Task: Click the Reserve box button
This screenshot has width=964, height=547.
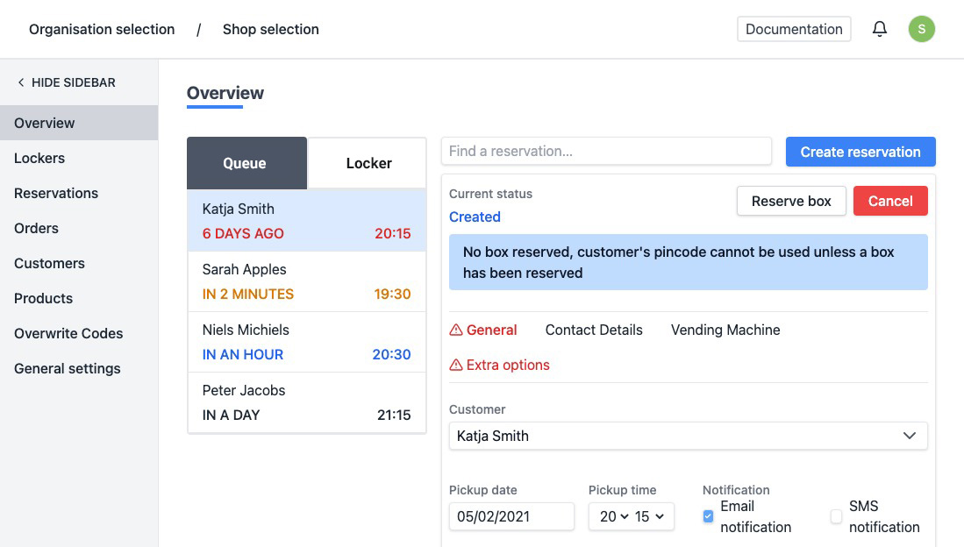Action: click(x=790, y=201)
